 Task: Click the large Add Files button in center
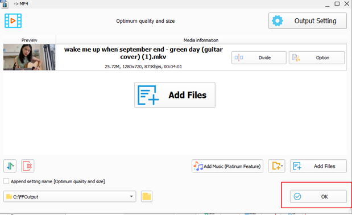175,95
